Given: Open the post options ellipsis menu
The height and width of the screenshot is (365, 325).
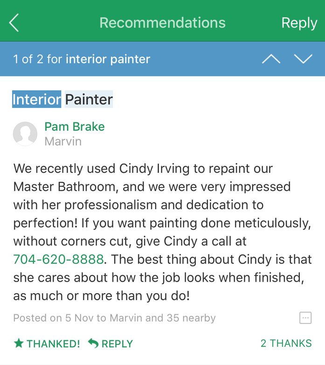Looking at the screenshot, I should (x=305, y=318).
